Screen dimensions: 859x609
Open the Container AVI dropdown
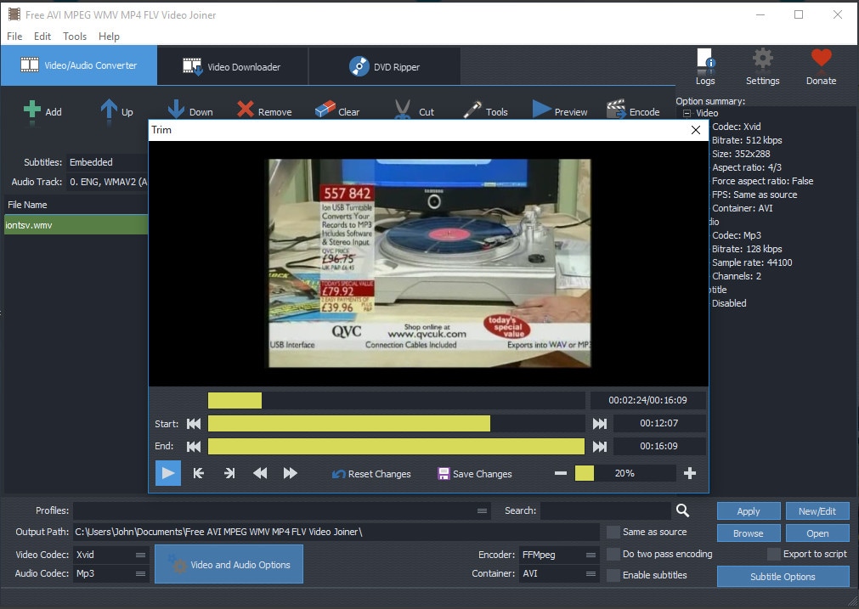(559, 574)
